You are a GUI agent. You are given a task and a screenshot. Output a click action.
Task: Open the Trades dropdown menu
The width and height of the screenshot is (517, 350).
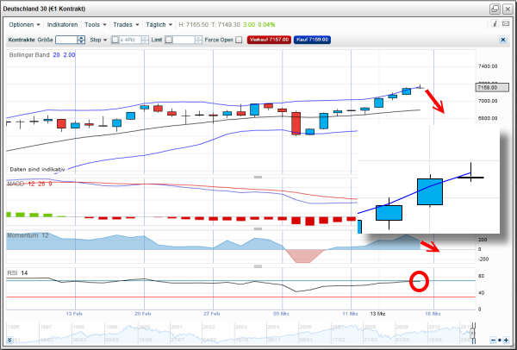[x=126, y=25]
